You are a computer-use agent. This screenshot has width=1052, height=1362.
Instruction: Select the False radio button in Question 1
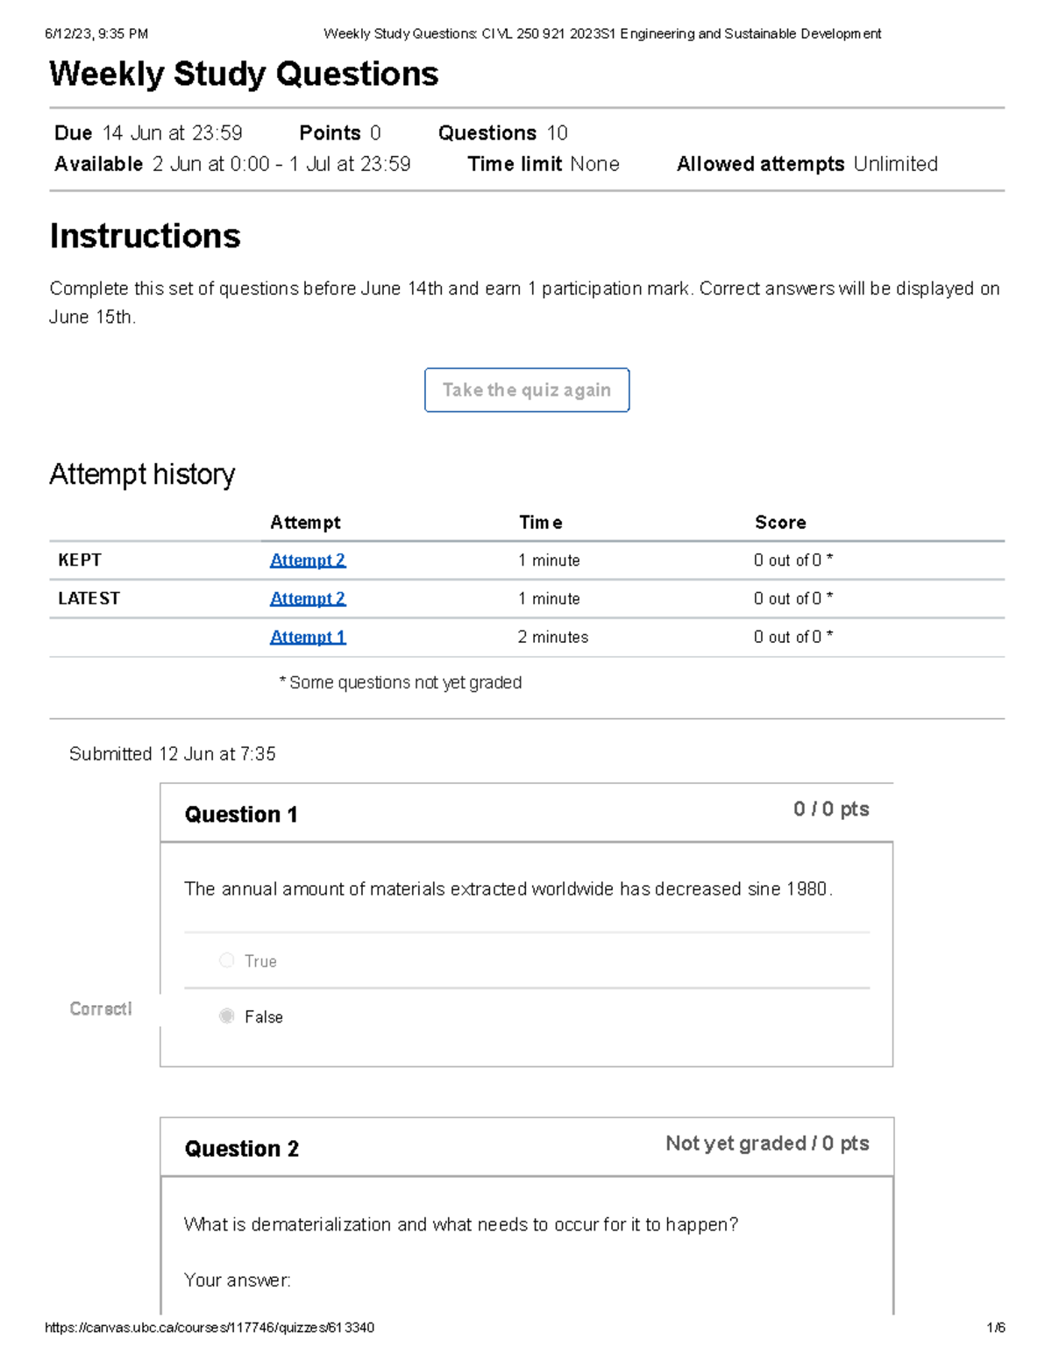[227, 1016]
